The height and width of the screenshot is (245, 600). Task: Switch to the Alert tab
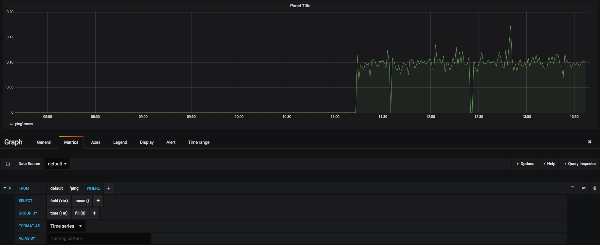171,142
